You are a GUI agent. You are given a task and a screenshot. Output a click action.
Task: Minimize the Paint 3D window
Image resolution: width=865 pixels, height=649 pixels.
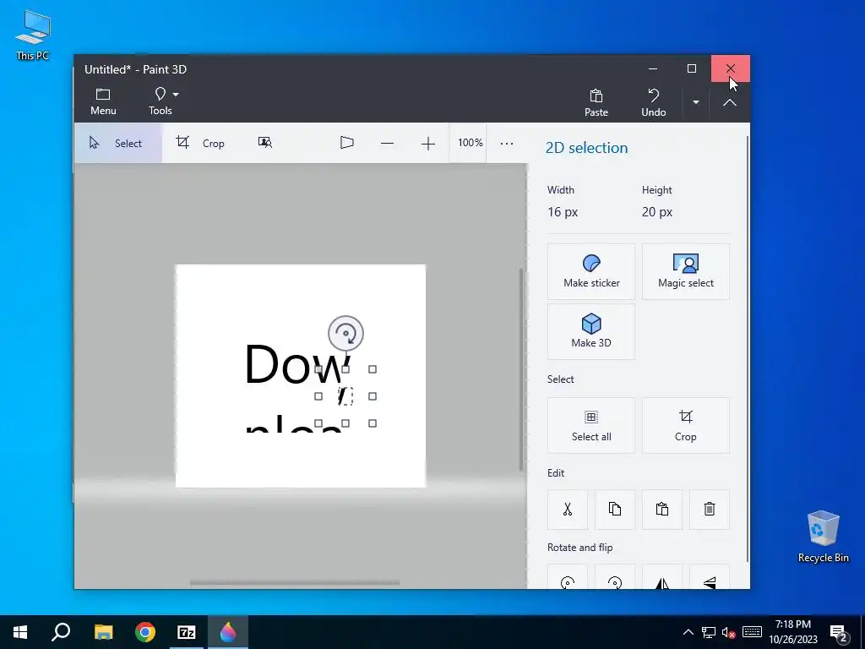point(653,69)
